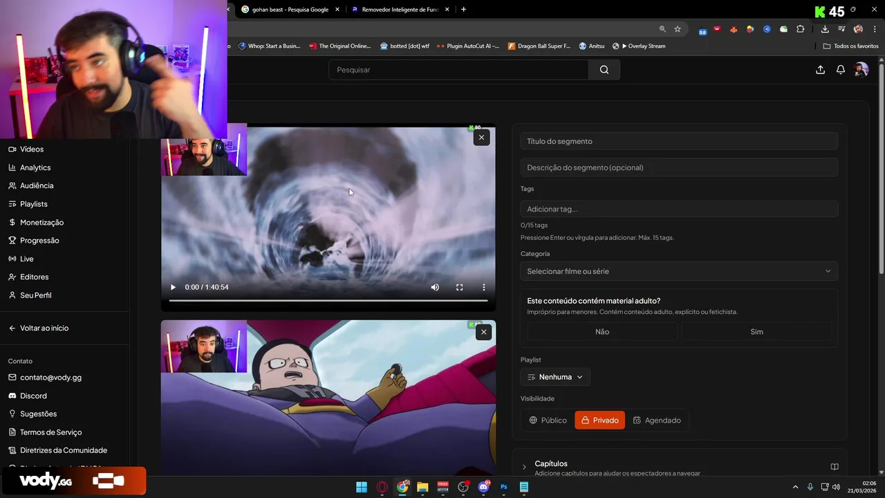Screen dimensions: 885x498
Task: Enter fullscreen on first video
Action: pyautogui.click(x=459, y=287)
